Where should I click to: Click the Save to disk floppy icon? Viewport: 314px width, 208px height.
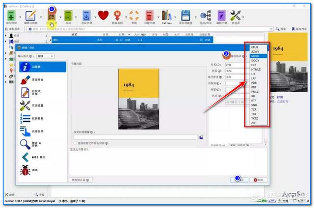coord(185,16)
